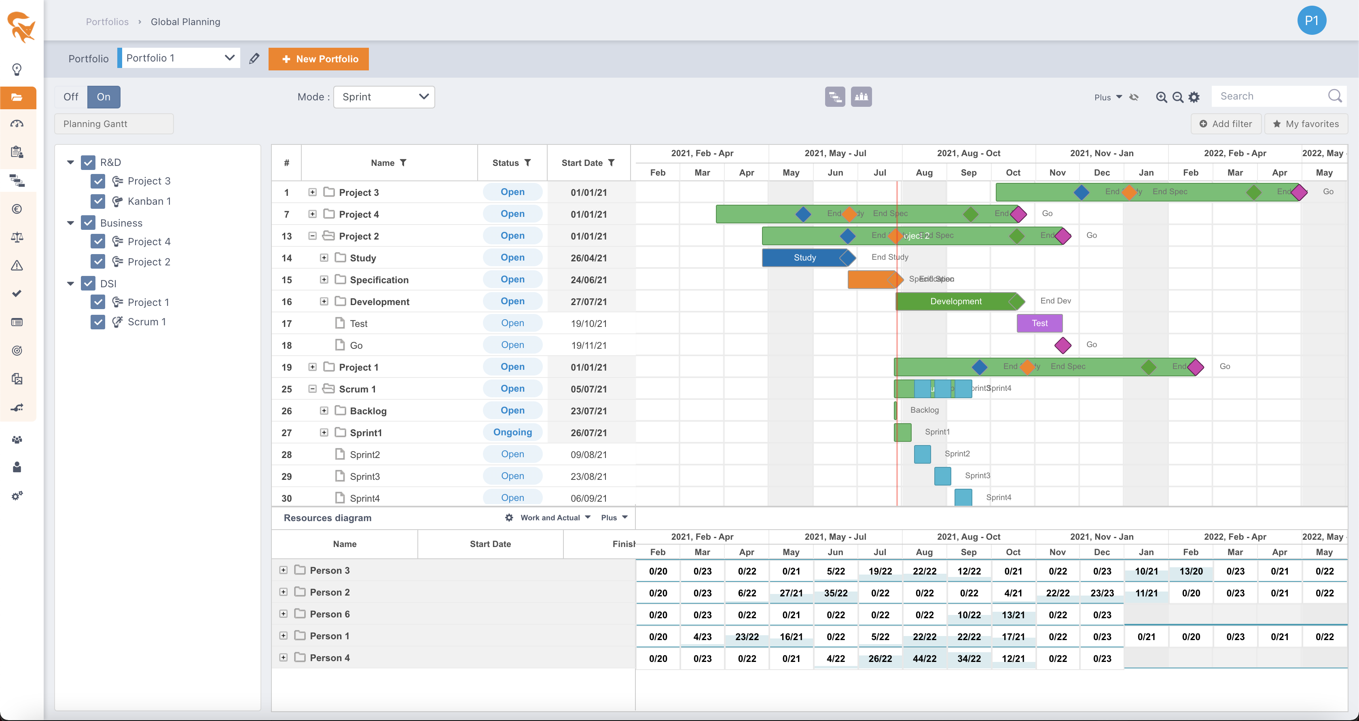Open the euro budget sidebar icon
1359x721 pixels.
pyautogui.click(x=17, y=209)
